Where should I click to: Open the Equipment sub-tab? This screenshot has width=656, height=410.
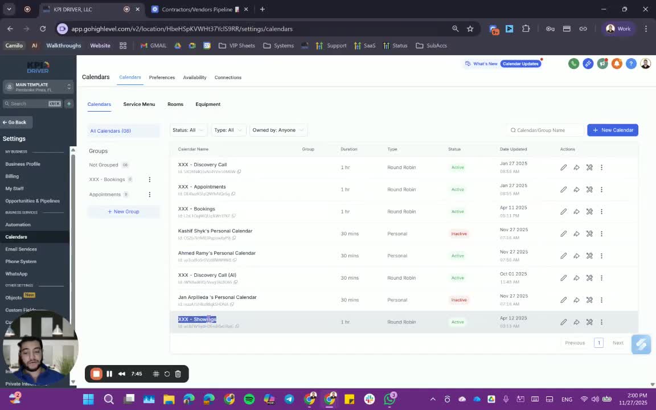(208, 104)
